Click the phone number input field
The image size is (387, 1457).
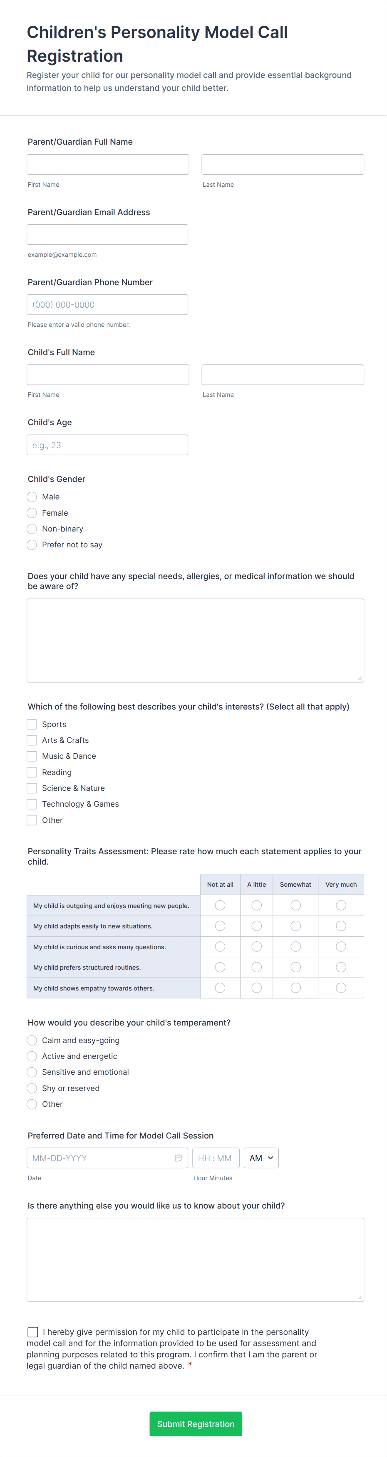(x=107, y=304)
